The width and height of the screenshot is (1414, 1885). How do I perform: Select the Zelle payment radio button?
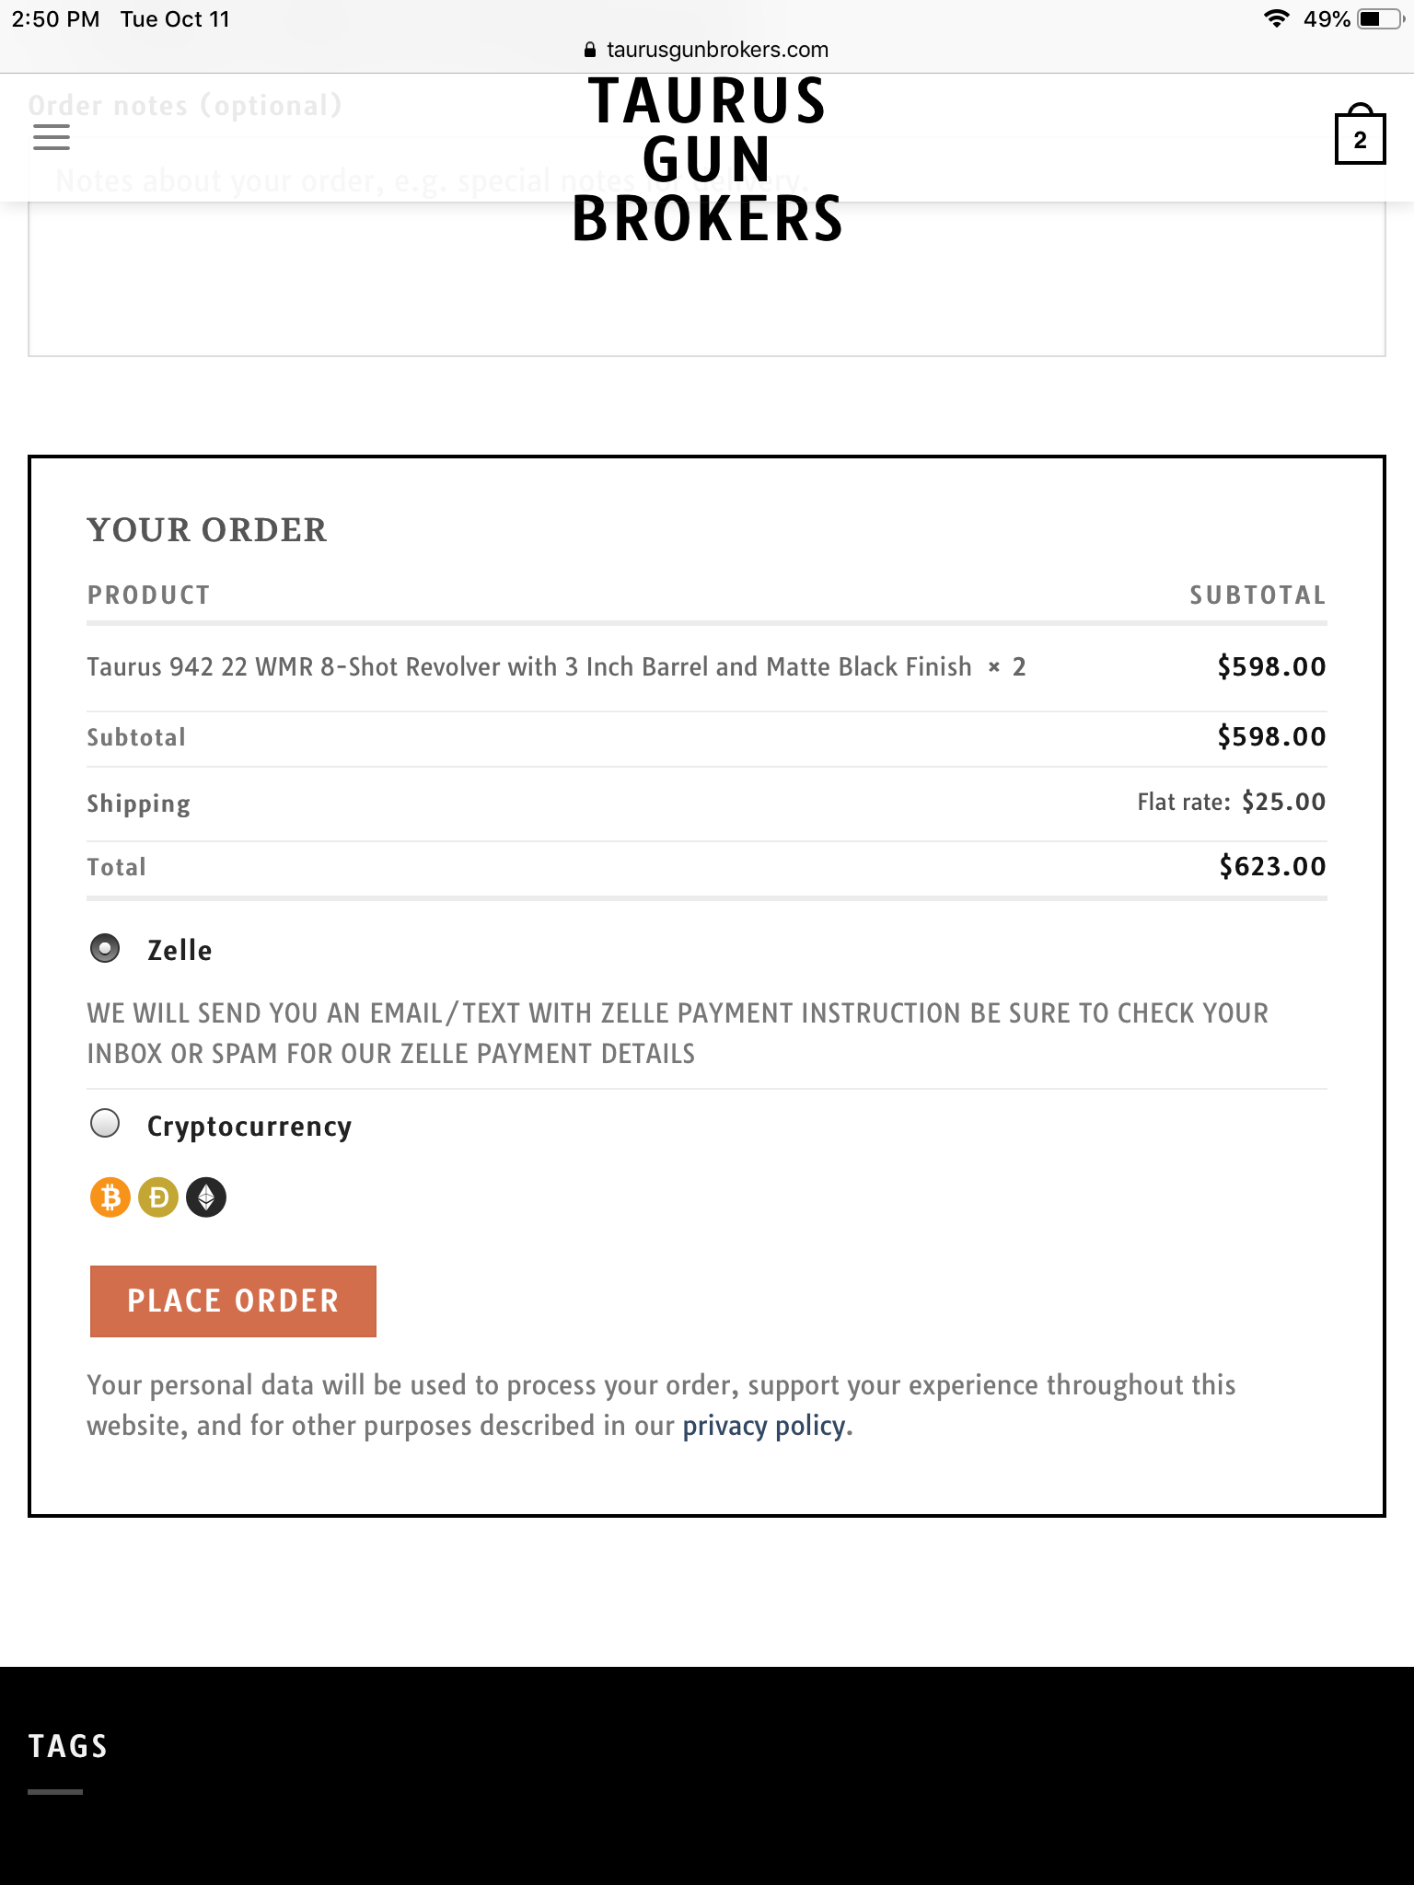105,948
